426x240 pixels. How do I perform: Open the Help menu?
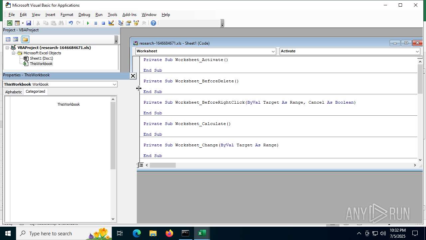(166, 15)
